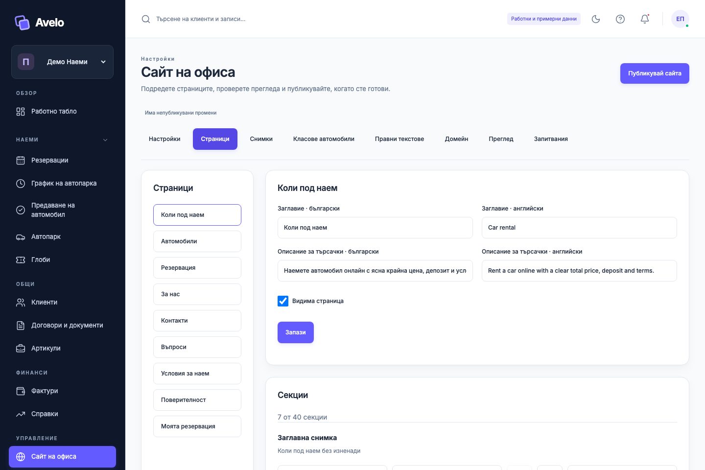Click the Договори и документи file icon
Image resolution: width=705 pixels, height=470 pixels.
[21, 326]
